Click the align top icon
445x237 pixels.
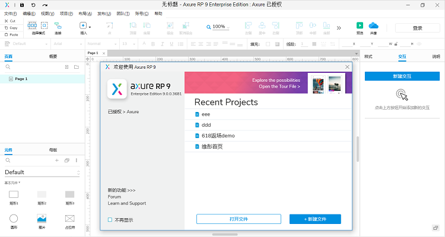pos(299,26)
